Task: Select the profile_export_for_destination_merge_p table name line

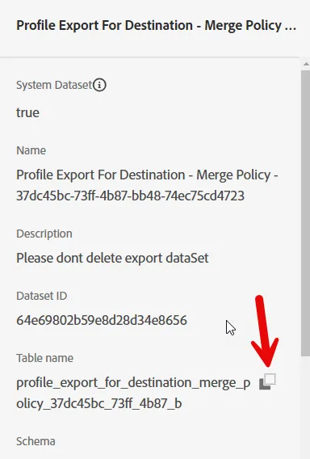Action: pyautogui.click(x=133, y=383)
